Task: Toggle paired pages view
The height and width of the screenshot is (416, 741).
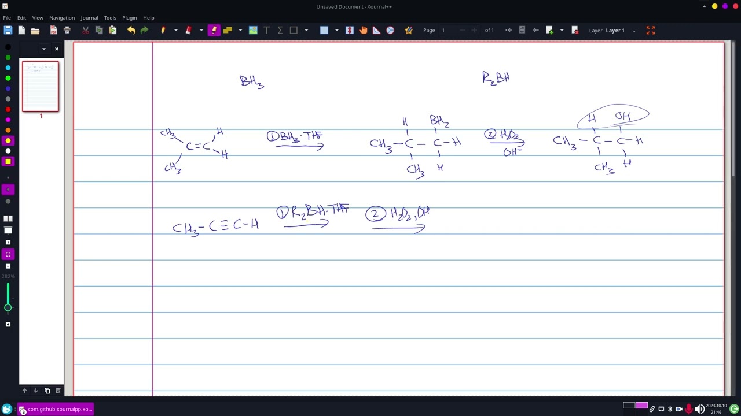Action: point(8,218)
